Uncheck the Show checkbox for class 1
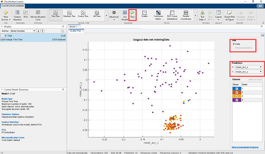The width and height of the screenshot is (265, 154). click(x=237, y=89)
